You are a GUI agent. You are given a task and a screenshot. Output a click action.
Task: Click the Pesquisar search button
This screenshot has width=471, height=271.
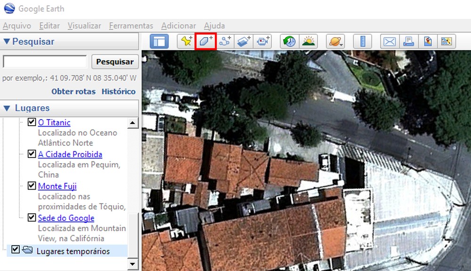(x=114, y=62)
